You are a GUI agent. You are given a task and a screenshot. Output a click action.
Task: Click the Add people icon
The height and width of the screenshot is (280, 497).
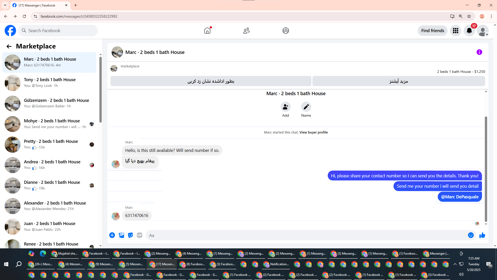point(286,107)
